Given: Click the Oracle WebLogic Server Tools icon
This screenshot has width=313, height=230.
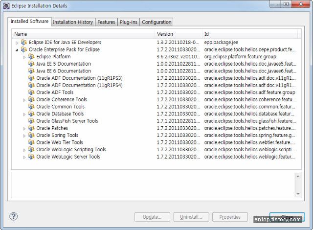Looking at the screenshot, I should 31,157.
